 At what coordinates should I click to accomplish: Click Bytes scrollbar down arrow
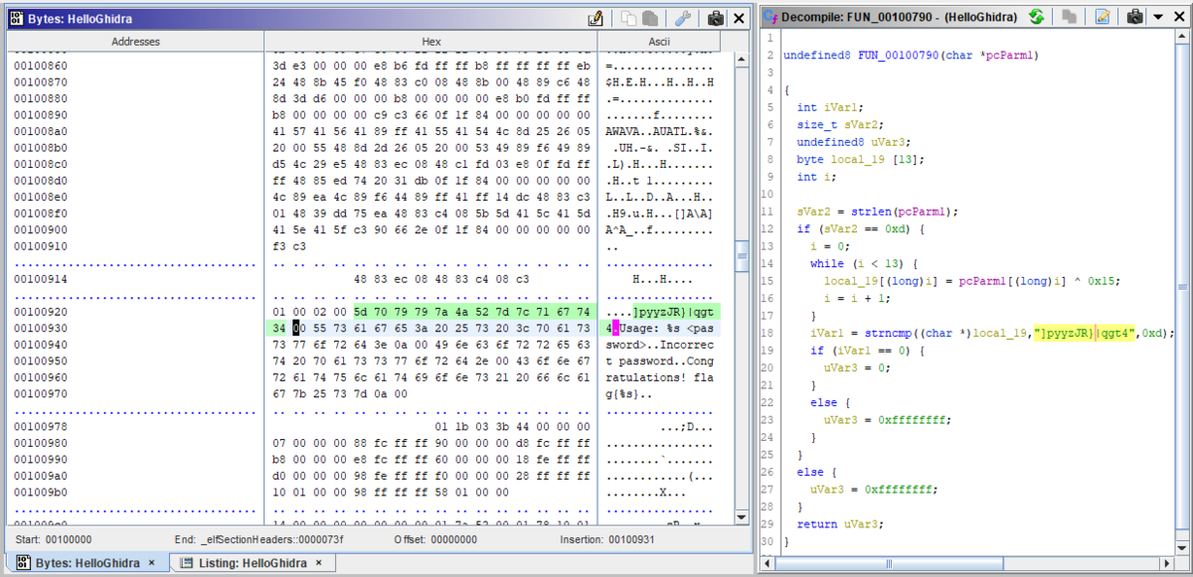(742, 516)
